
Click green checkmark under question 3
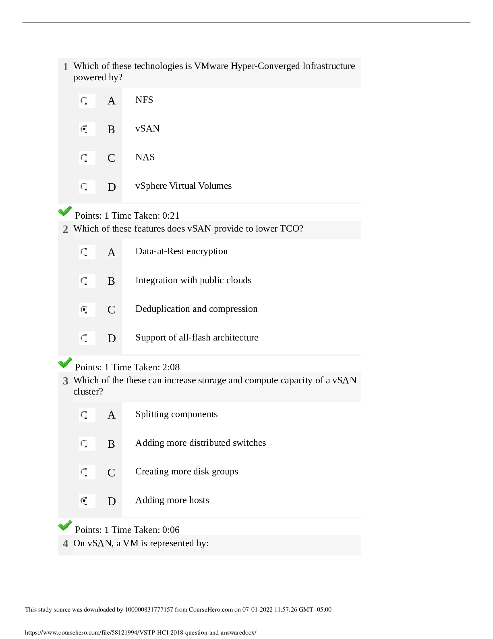click(65, 525)
